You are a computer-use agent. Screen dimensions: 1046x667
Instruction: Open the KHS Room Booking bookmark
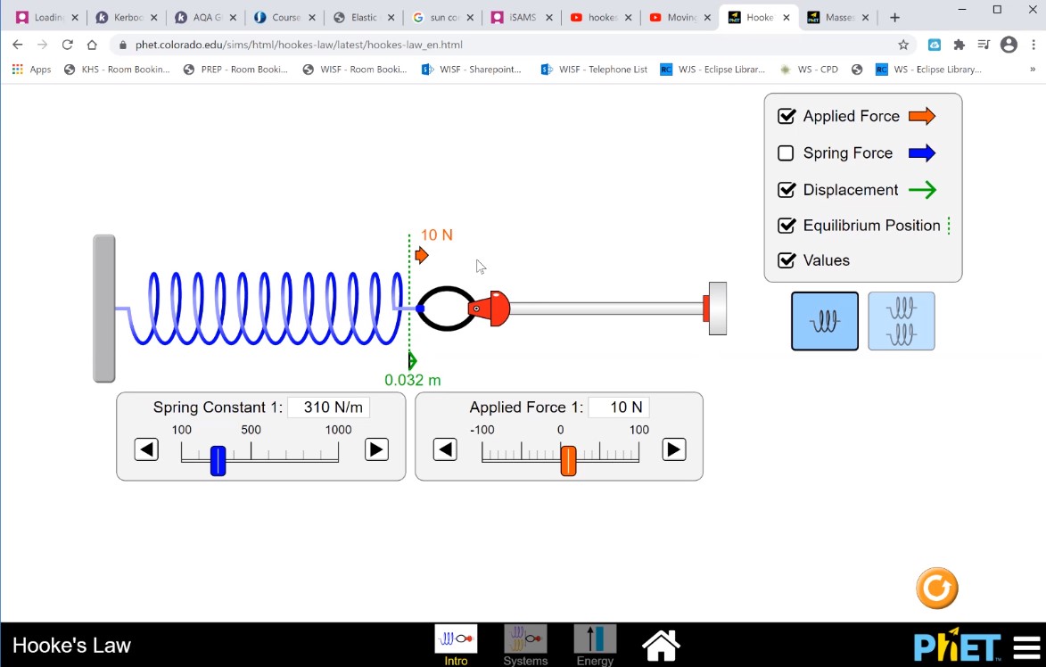[117, 70]
